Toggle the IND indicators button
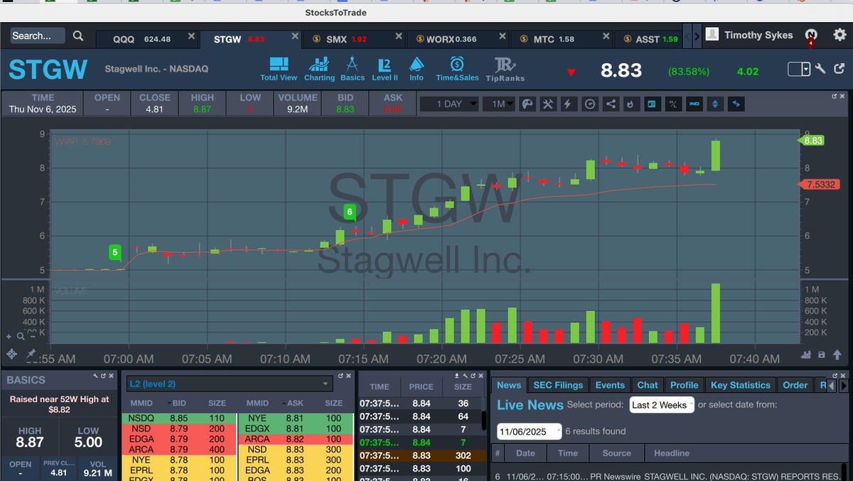Screen dimensions: 853x481 click(694, 104)
